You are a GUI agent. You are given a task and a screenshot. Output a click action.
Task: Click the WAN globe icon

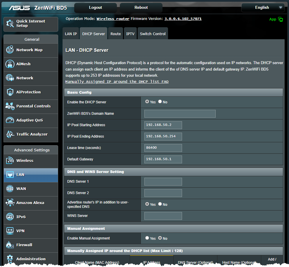(x=10, y=189)
